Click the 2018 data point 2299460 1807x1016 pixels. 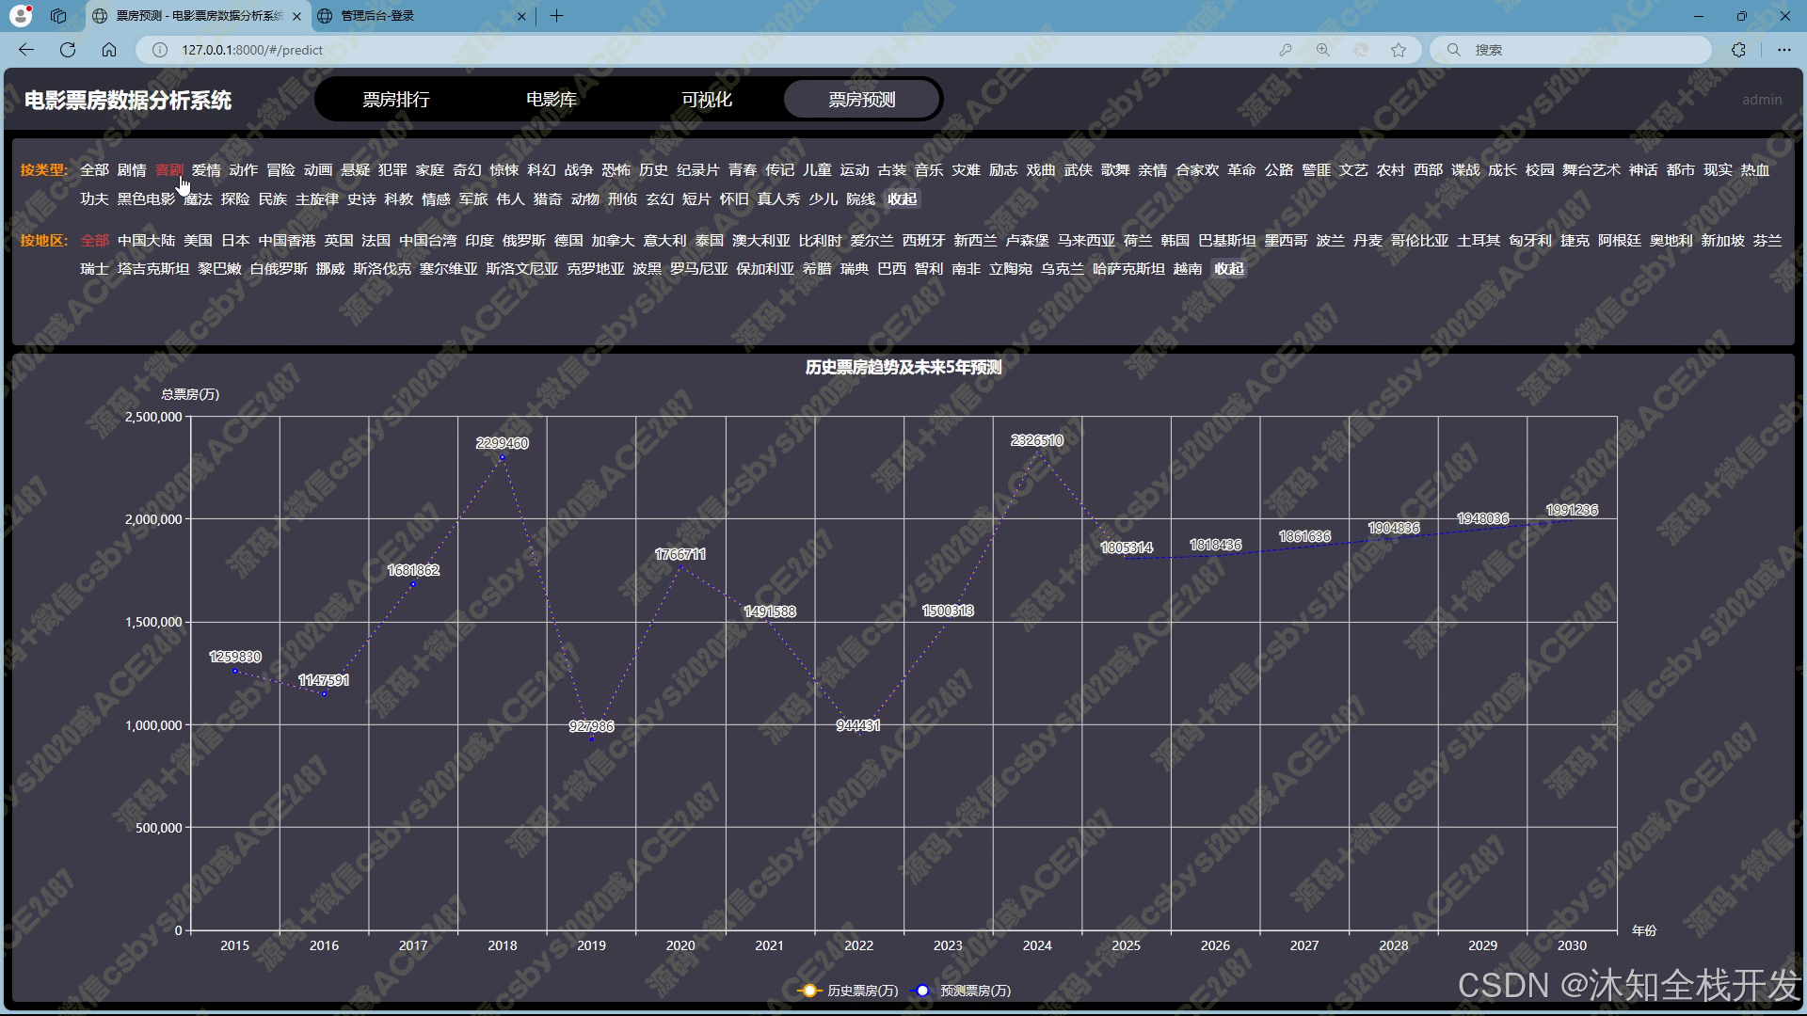click(503, 457)
